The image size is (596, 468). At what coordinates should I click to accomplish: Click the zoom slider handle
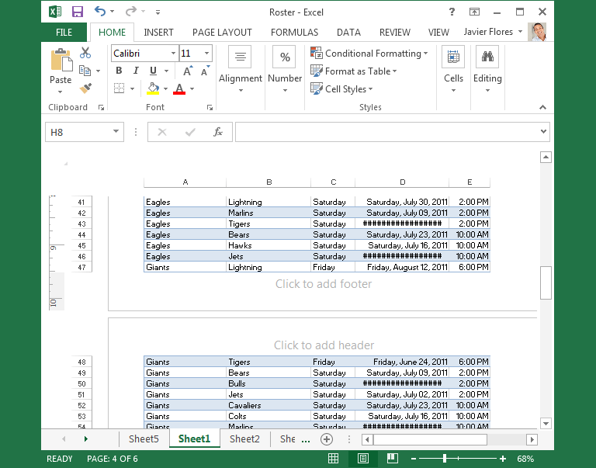(x=445, y=459)
